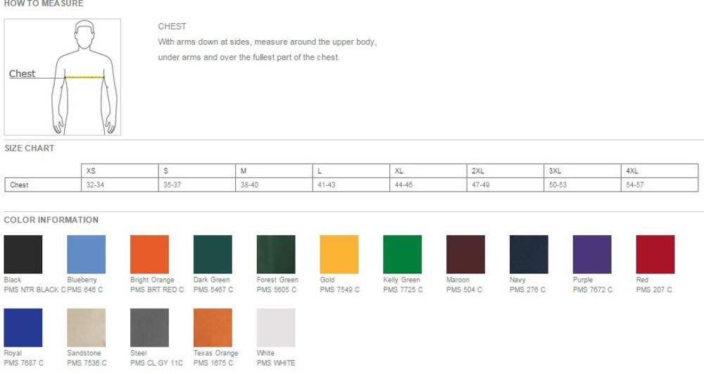Select the Forest Green swatch

click(x=276, y=254)
